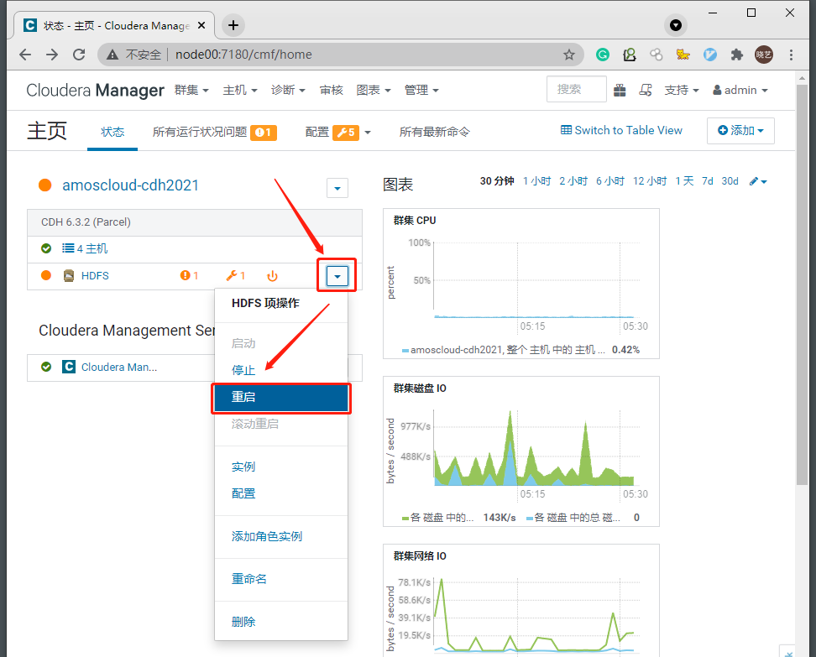Open the Cloudera Man... service link
The width and height of the screenshot is (816, 657).
point(119,368)
